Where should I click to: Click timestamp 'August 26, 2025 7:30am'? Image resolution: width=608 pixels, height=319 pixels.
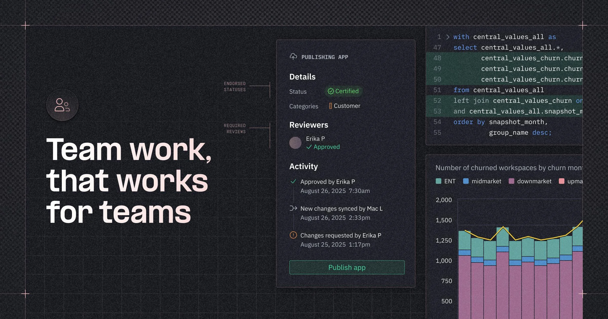pos(335,191)
